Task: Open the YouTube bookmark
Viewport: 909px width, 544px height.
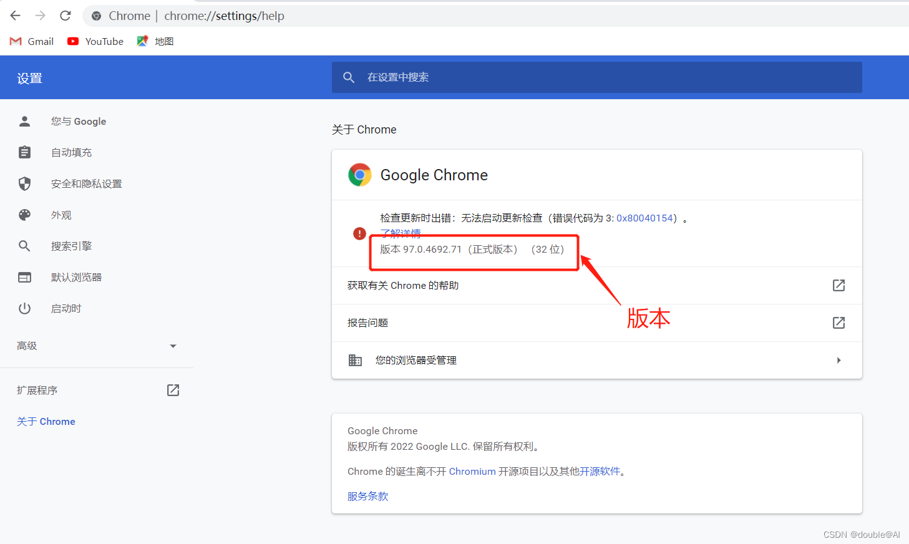Action: 95,41
